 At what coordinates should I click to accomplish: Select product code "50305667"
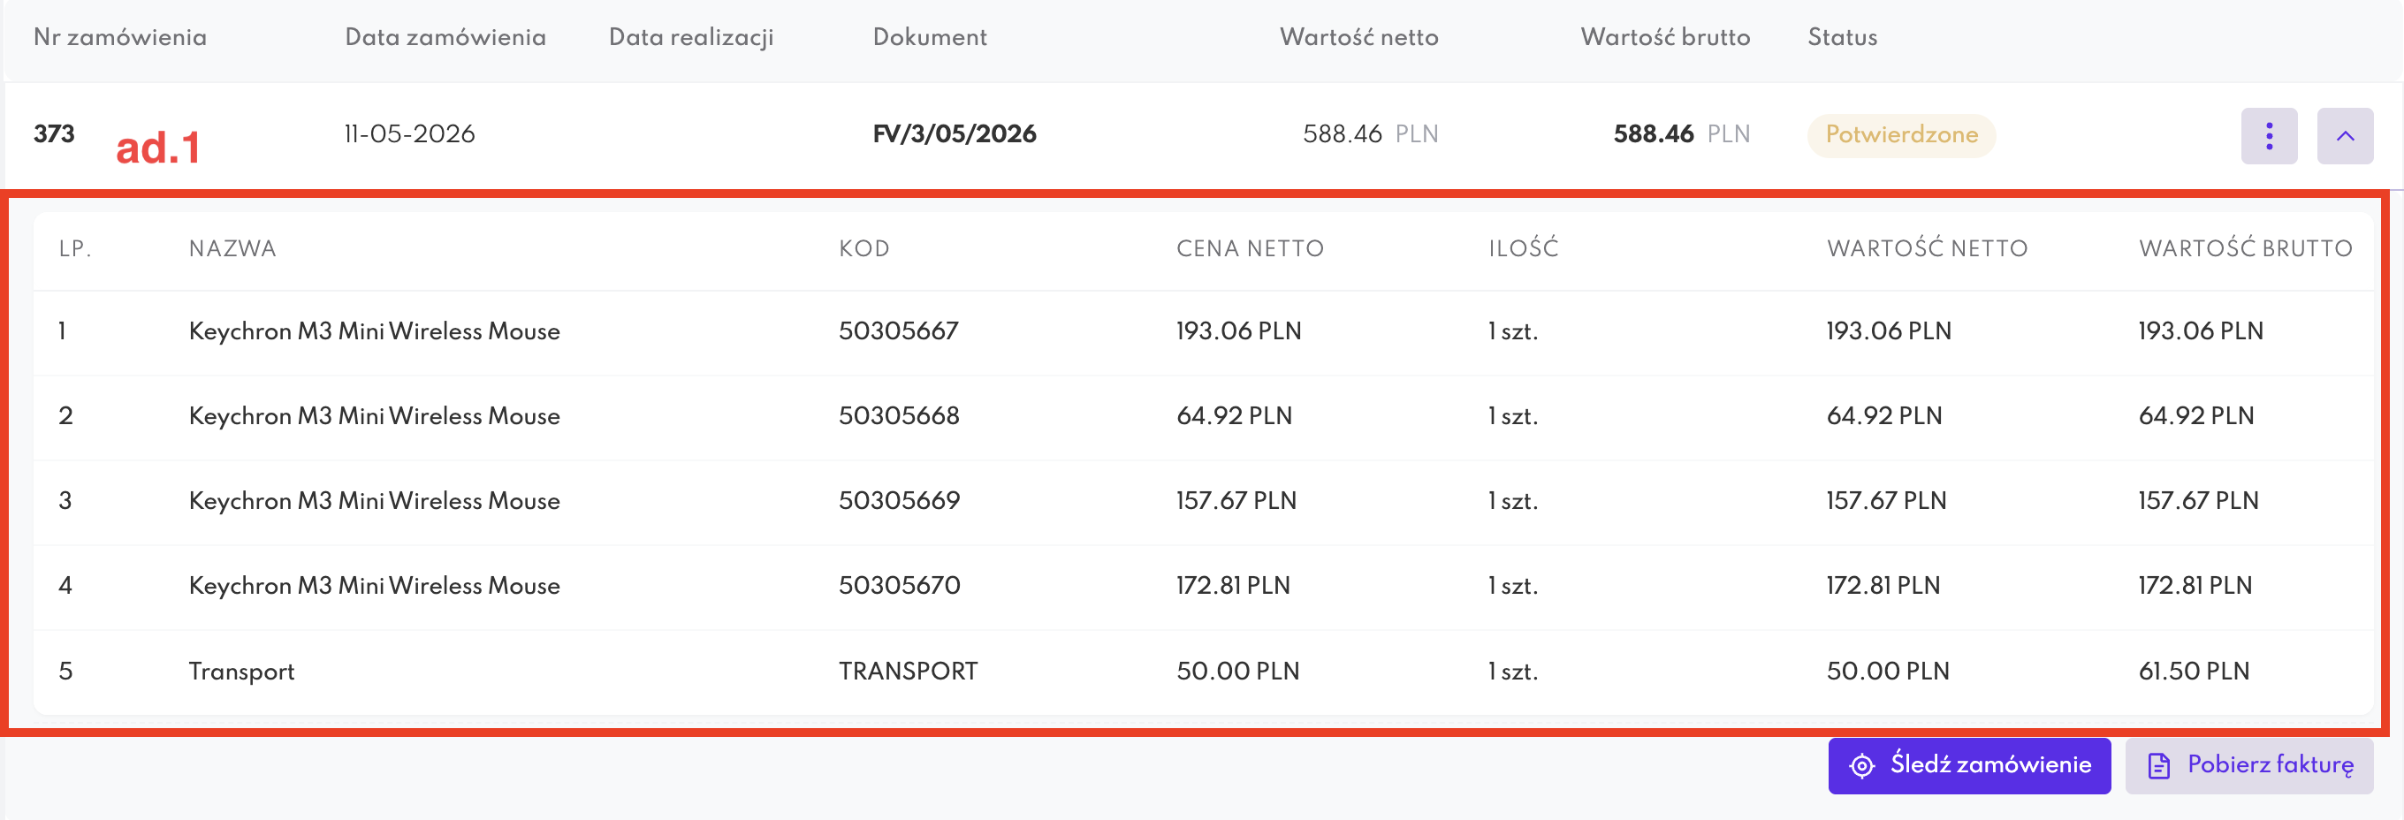pyautogui.click(x=899, y=331)
